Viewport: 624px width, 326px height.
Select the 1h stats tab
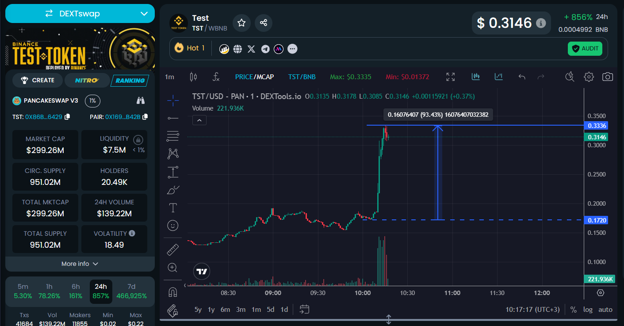click(49, 291)
